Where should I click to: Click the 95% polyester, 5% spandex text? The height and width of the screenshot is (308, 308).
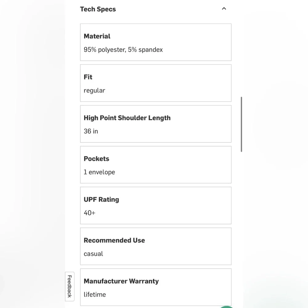pyautogui.click(x=123, y=50)
